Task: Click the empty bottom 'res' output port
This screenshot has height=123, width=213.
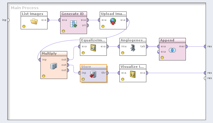Action: [205, 78]
